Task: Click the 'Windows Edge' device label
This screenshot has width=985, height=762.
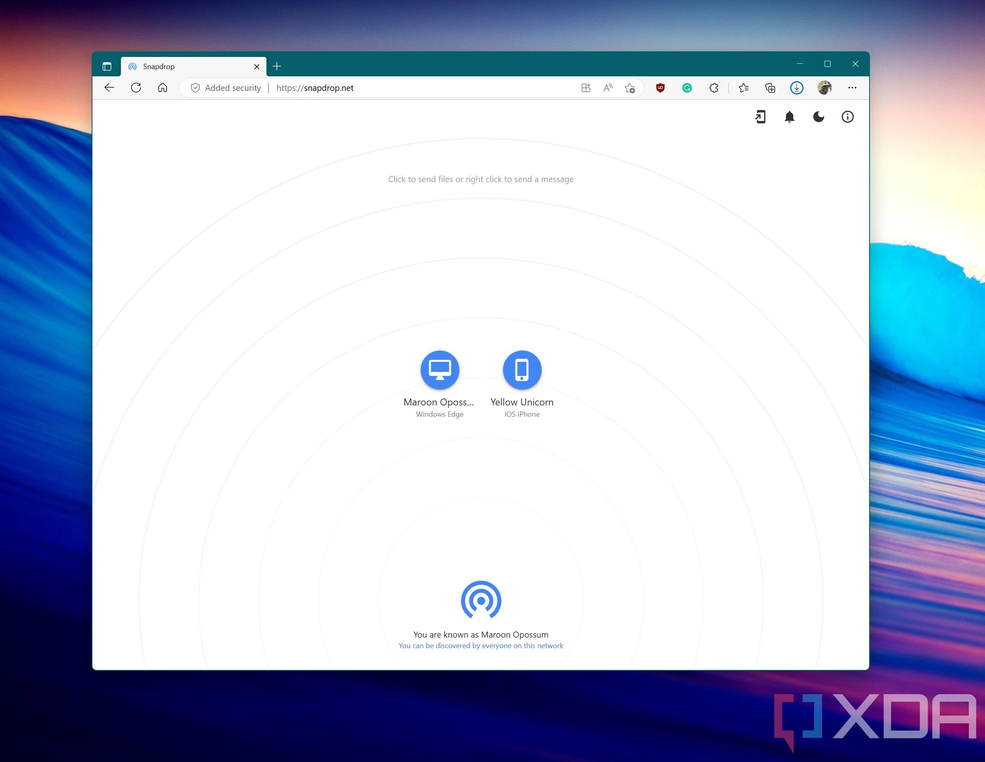Action: [440, 414]
